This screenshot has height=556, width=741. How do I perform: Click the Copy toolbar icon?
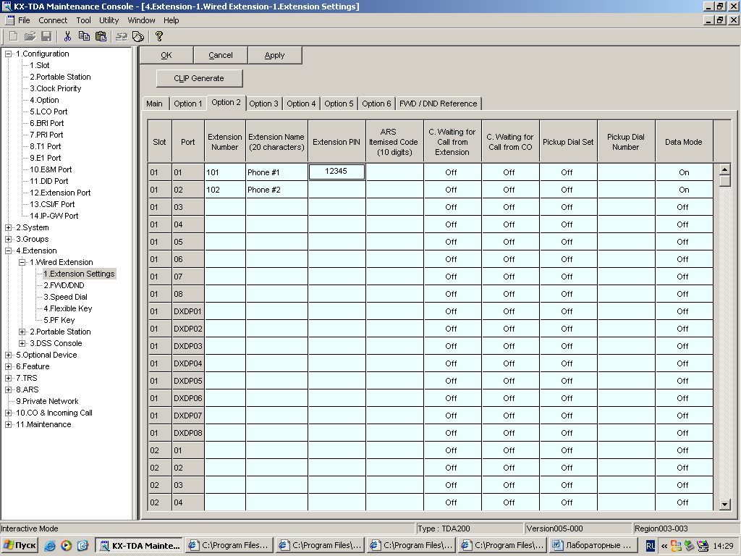tap(84, 36)
